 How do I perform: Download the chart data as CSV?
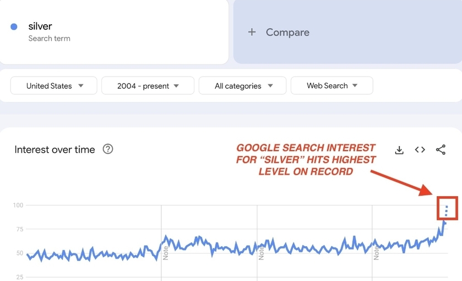click(399, 150)
